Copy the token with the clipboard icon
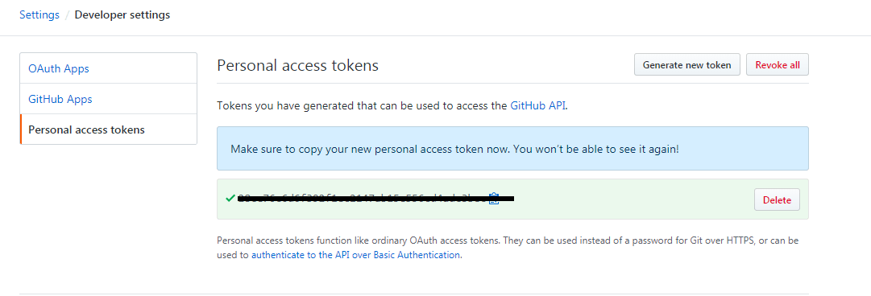Screen dimensions: 871x296 493,199
